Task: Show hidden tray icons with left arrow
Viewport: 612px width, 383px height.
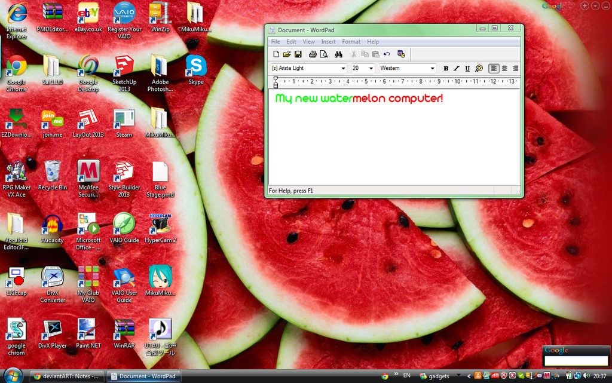Action: pyautogui.click(x=469, y=376)
